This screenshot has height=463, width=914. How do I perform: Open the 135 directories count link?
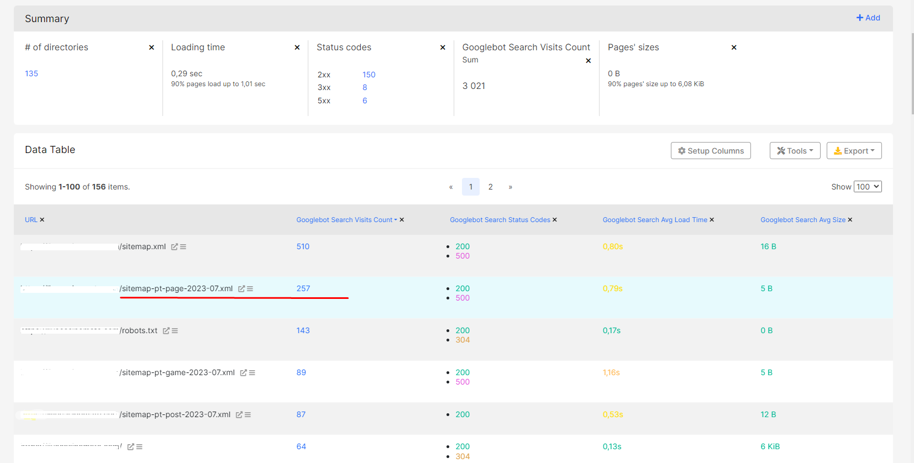coord(31,73)
